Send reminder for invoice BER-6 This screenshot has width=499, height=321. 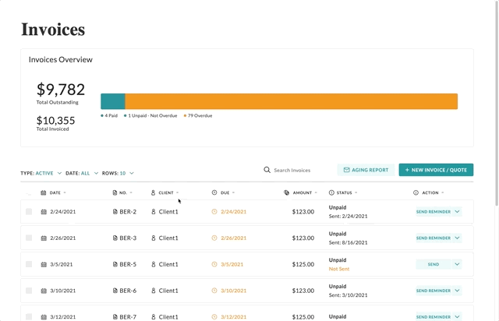click(x=434, y=291)
